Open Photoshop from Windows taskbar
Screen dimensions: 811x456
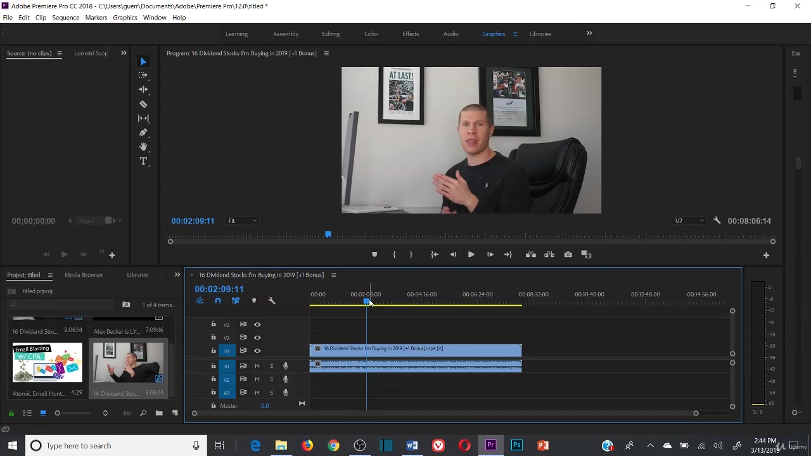tap(516, 446)
